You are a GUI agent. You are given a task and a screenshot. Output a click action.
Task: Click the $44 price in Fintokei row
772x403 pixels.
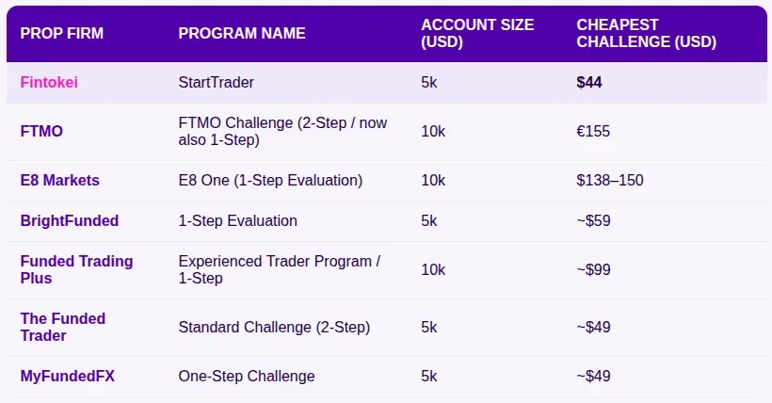589,82
